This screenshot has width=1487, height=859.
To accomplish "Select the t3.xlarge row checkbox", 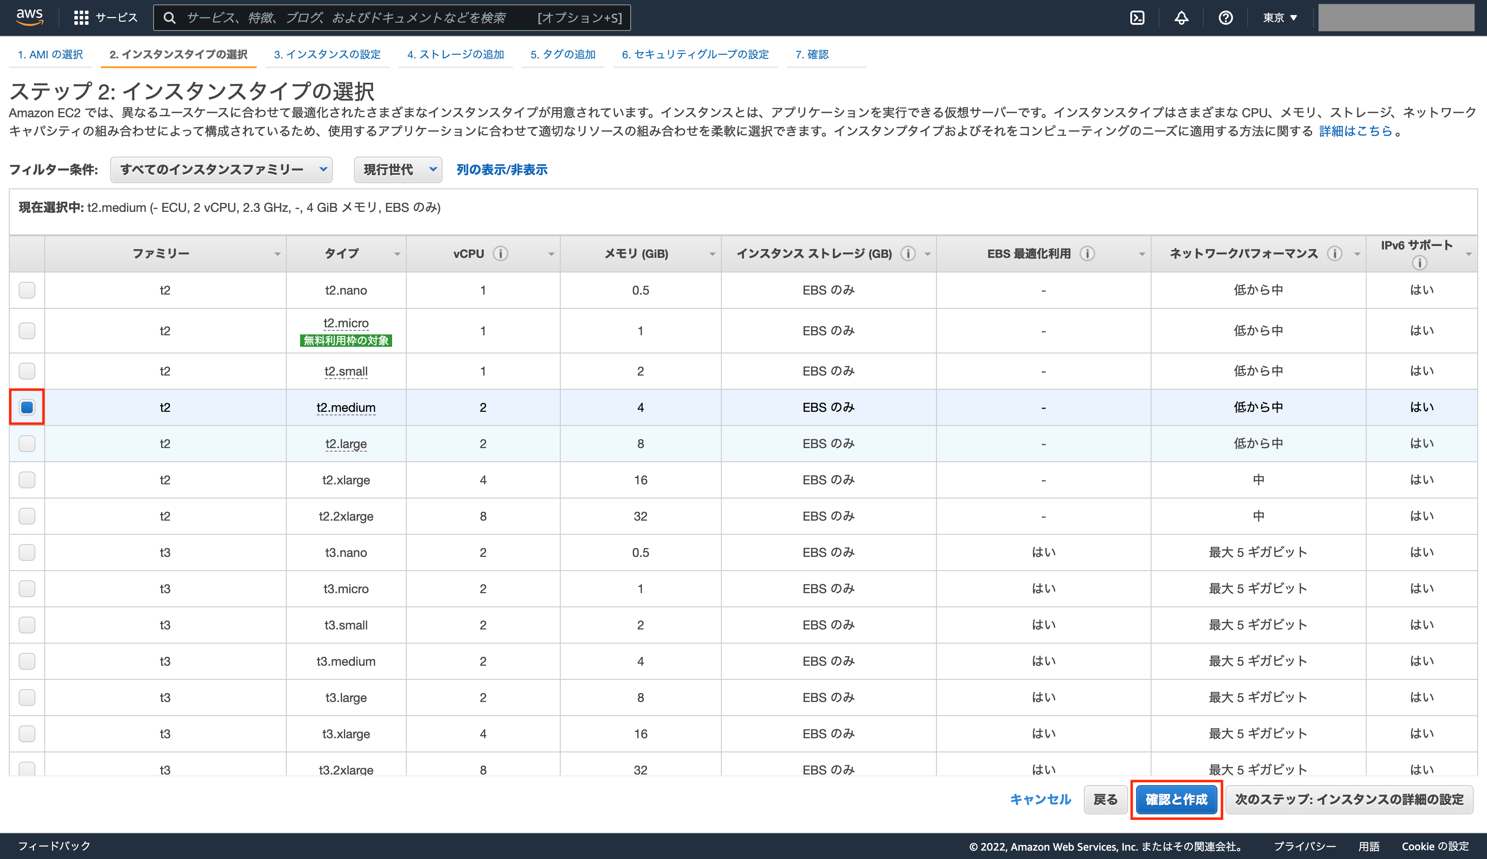I will tap(27, 733).
